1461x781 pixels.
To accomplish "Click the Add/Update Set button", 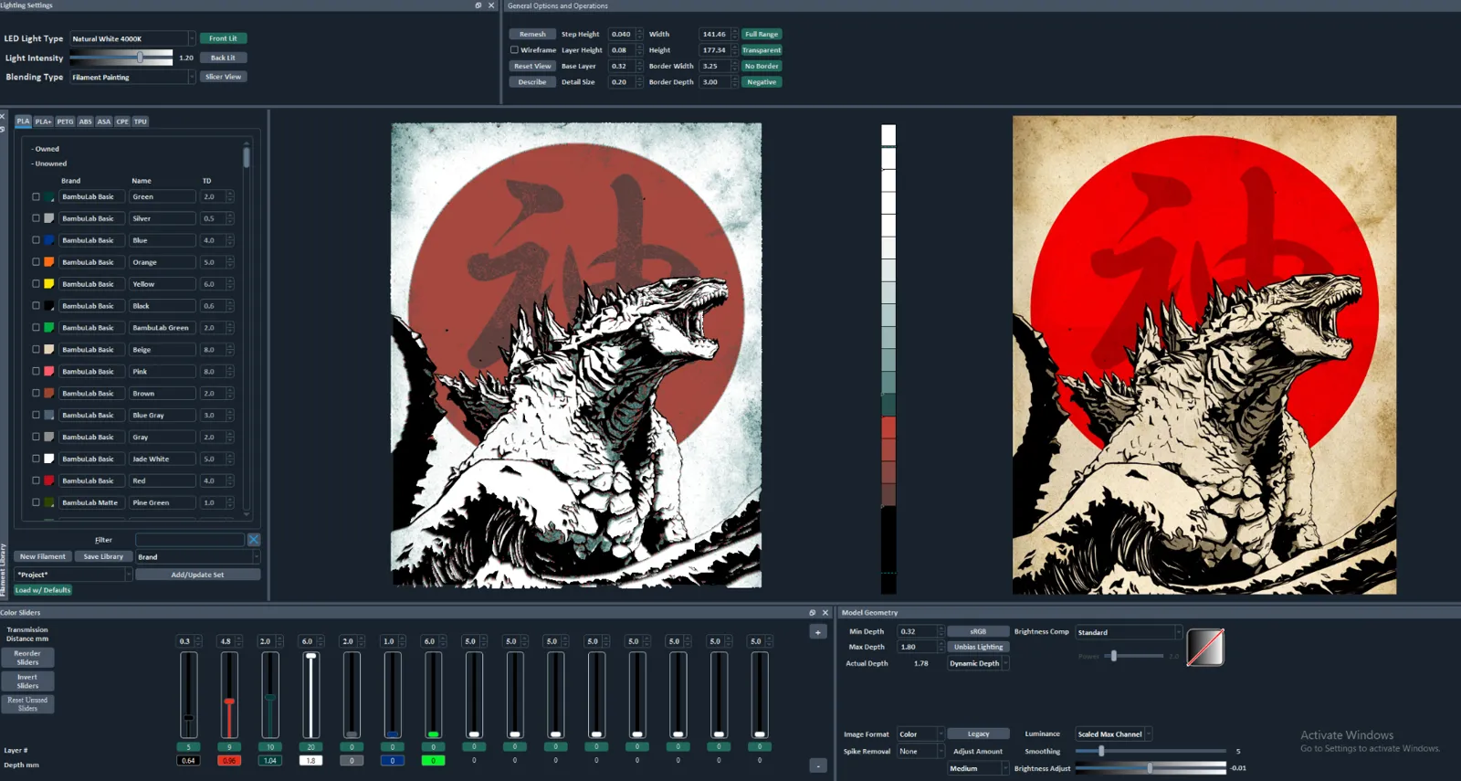I will 197,575.
